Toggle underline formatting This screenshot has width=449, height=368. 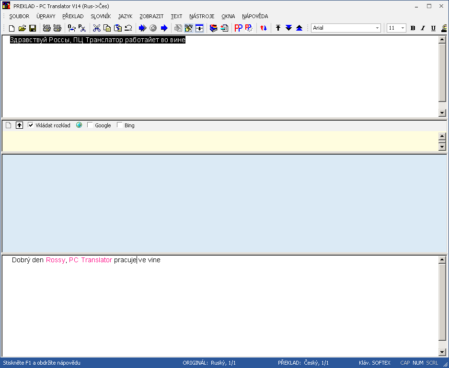(433, 28)
